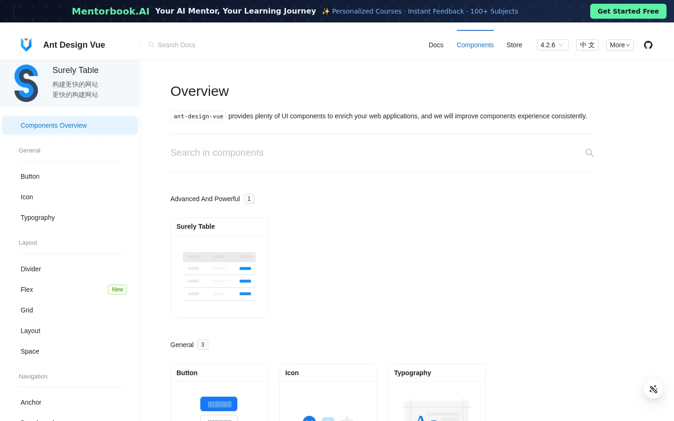
Task: Open Icon in the sidebar
Action: (x=70, y=197)
